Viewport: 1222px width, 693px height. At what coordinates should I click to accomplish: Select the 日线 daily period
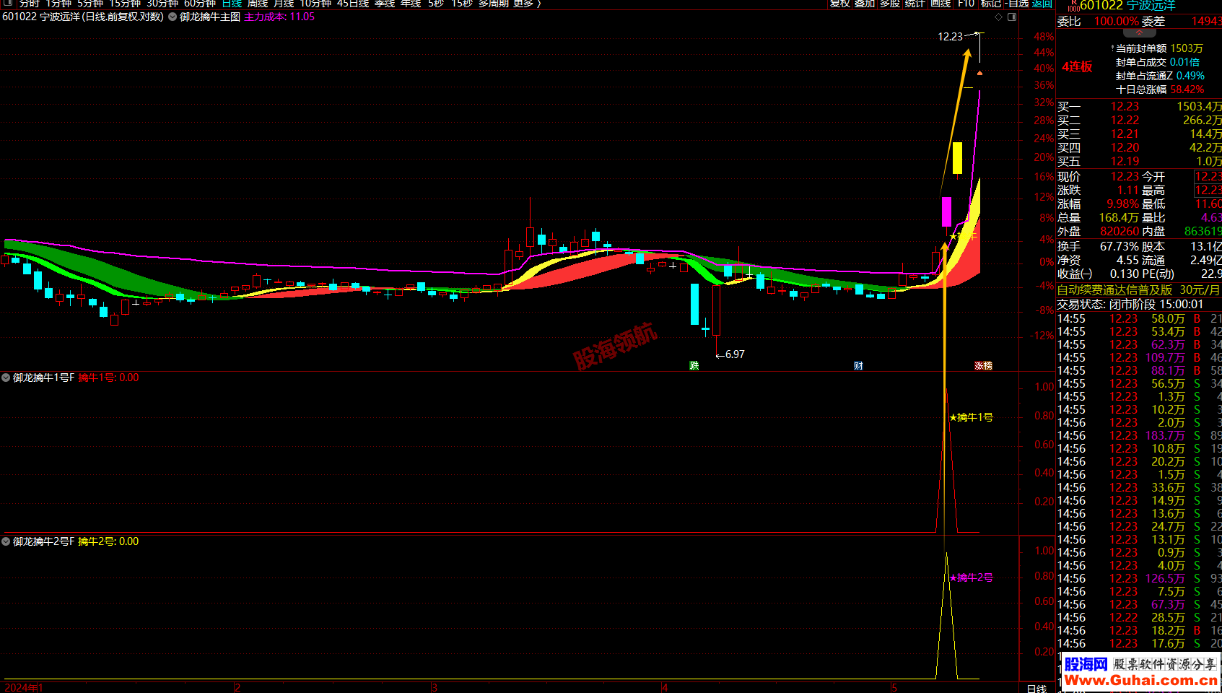(232, 3)
